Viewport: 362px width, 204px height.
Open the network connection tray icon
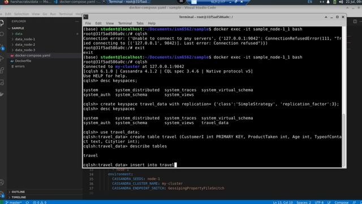(x=322, y=2)
